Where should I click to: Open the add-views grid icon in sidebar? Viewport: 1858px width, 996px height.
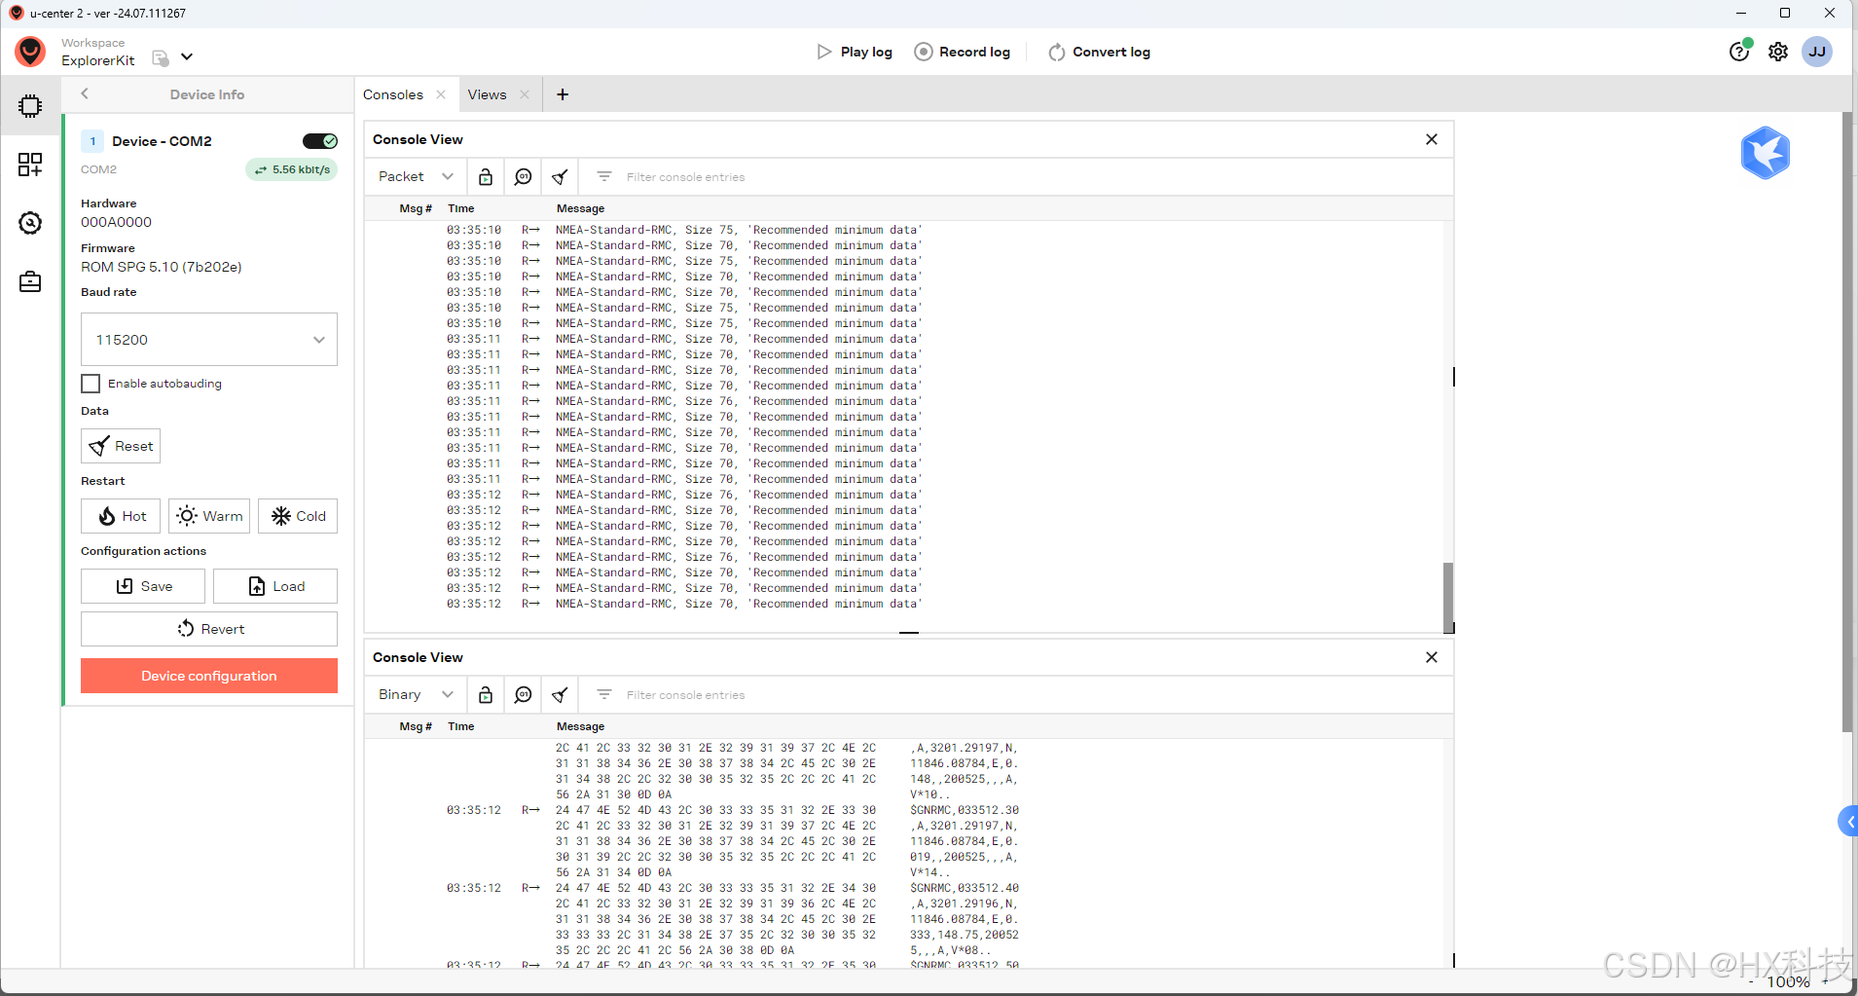point(30,165)
